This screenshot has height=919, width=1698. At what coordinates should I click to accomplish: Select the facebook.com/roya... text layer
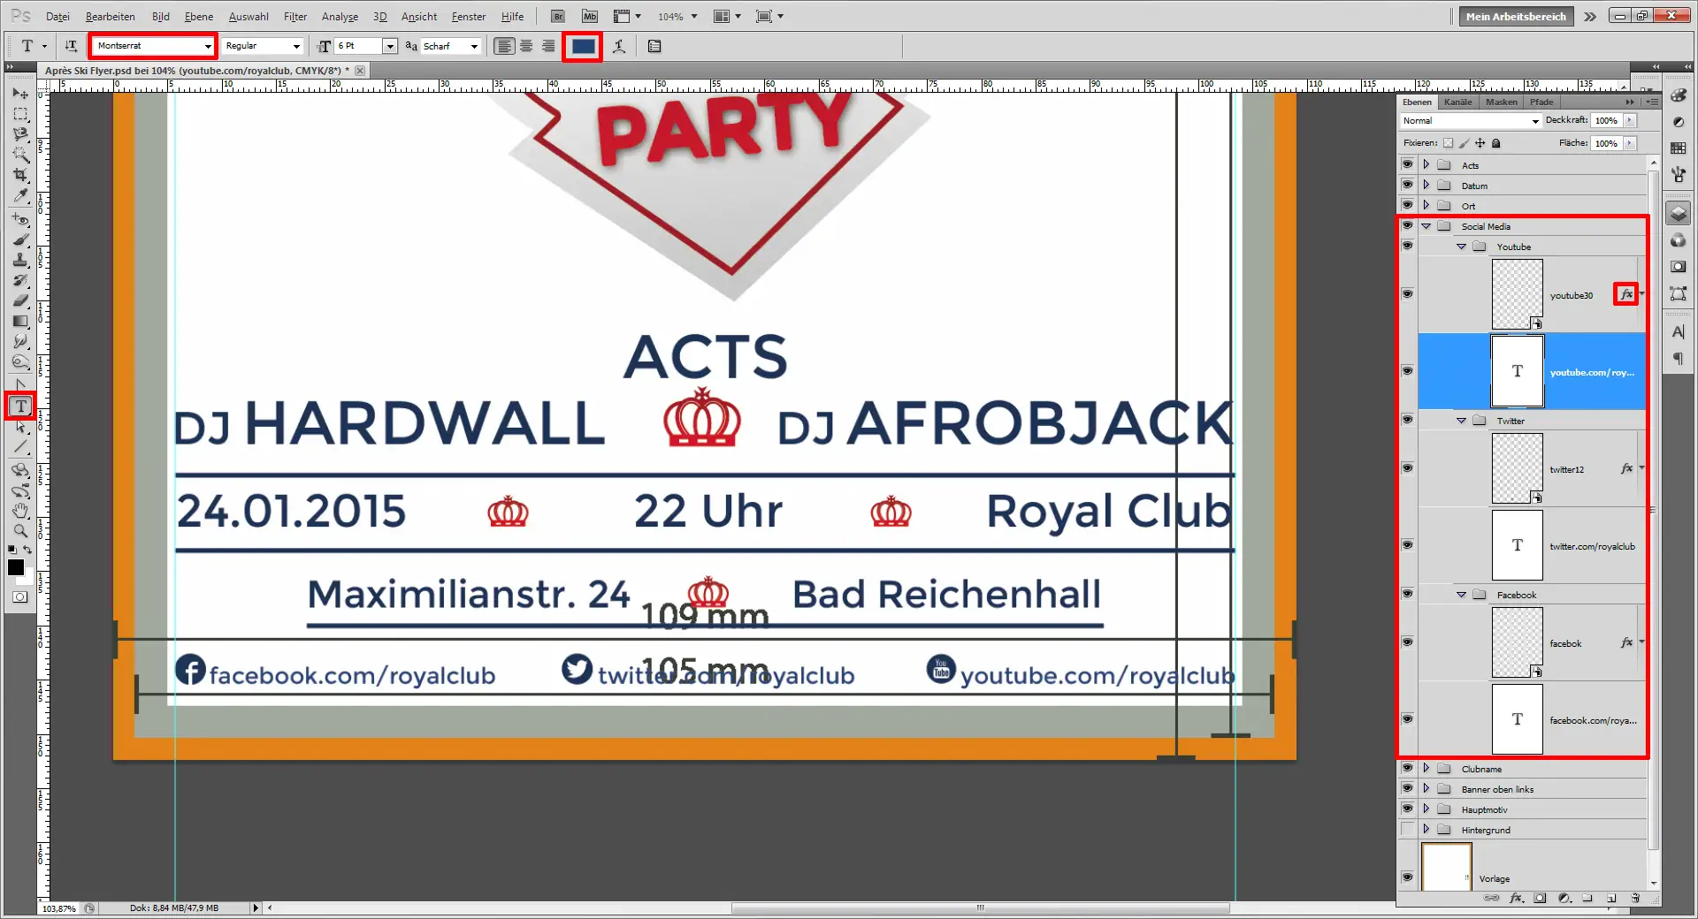pyautogui.click(x=1592, y=720)
